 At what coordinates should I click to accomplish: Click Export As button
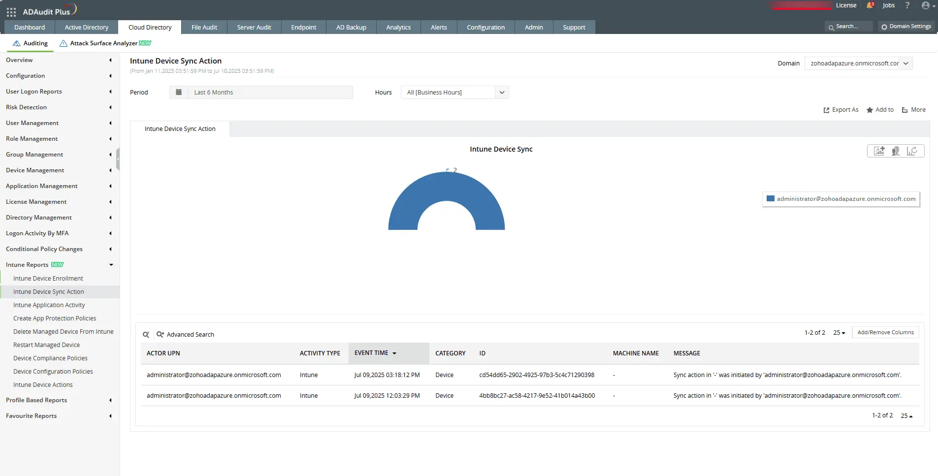point(841,110)
